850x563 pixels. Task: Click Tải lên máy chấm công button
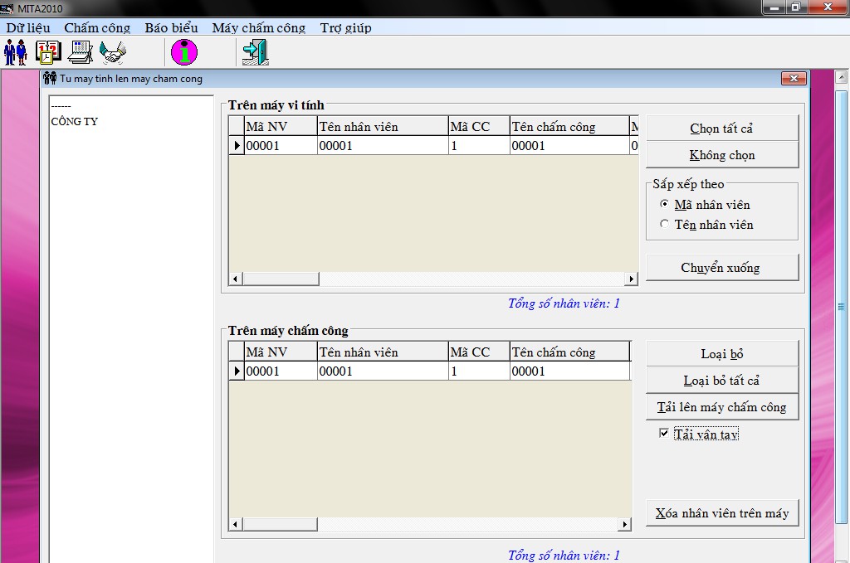point(722,407)
